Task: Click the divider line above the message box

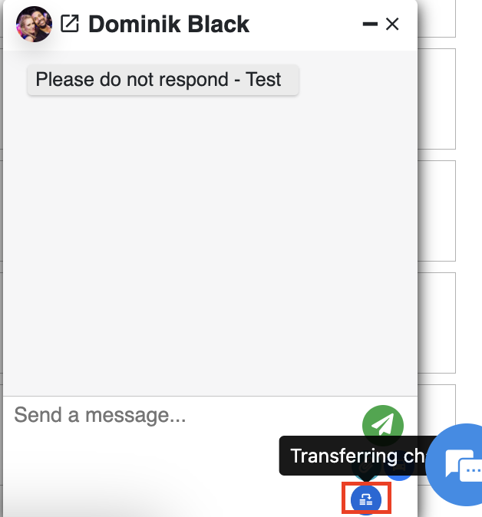Action: point(210,396)
